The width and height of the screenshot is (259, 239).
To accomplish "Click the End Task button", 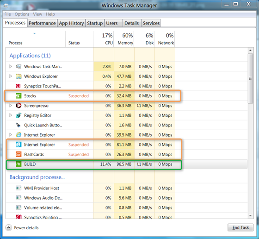I will tap(240, 227).
